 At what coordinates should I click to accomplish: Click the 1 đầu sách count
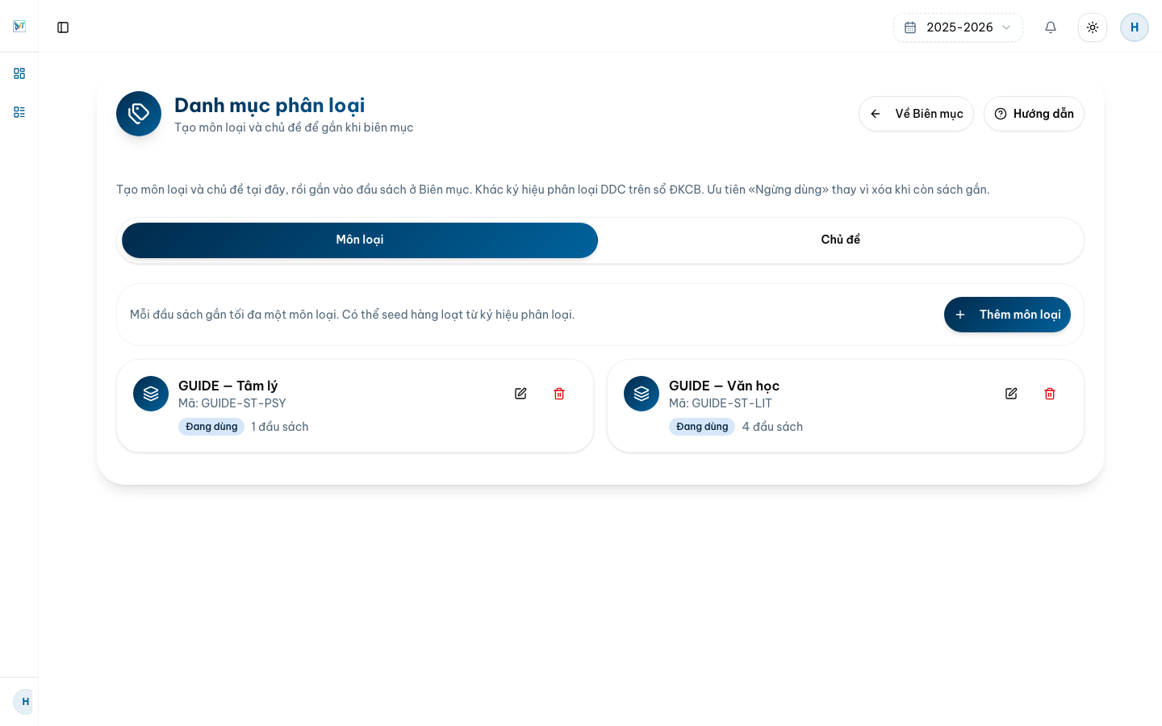[280, 427]
